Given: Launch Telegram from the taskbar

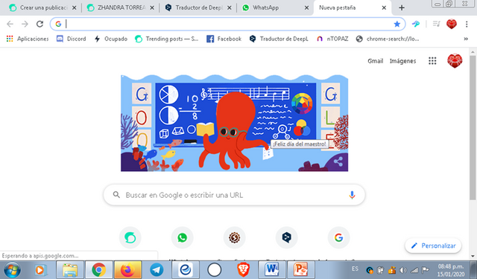Looking at the screenshot, I should (x=157, y=269).
